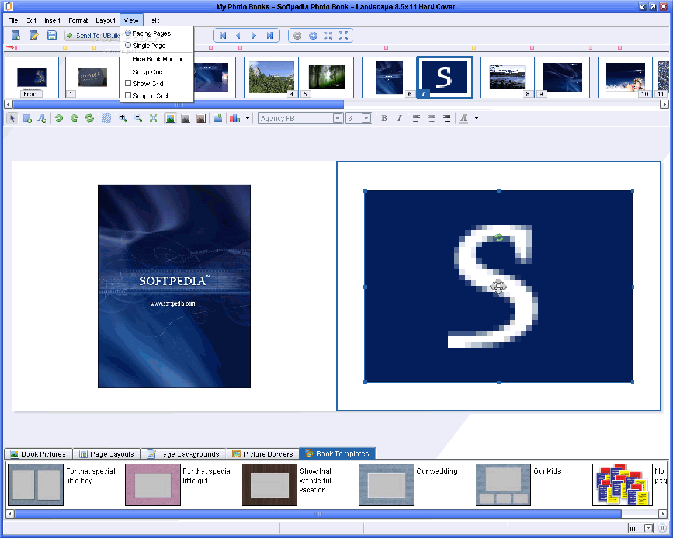
Task: Select the grayscale picture mode icon
Action: [x=186, y=119]
